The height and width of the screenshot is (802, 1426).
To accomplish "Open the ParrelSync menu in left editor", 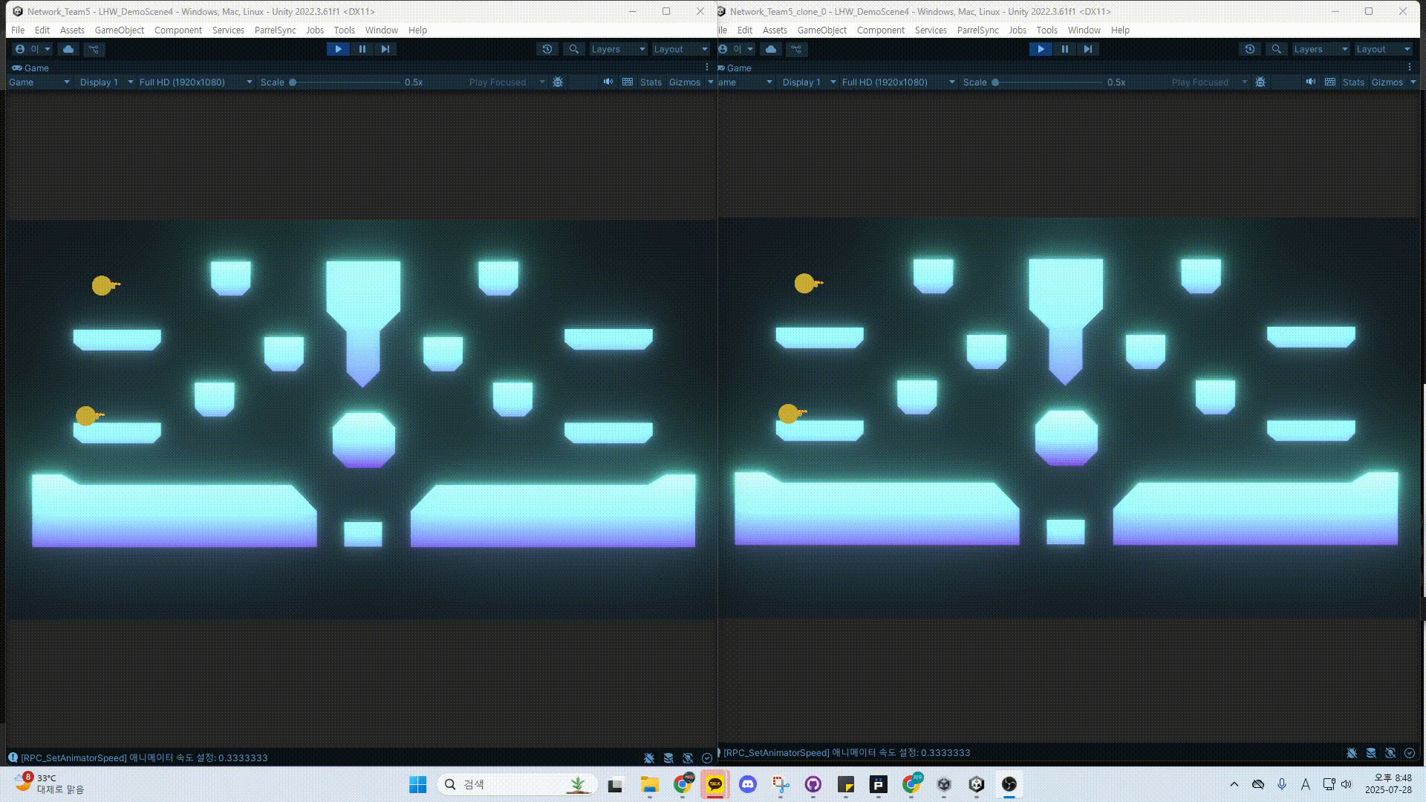I will tap(275, 30).
